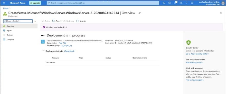Viewport: 226px width, 94px height.
Task: Download the deployment details
Action: point(69,51)
